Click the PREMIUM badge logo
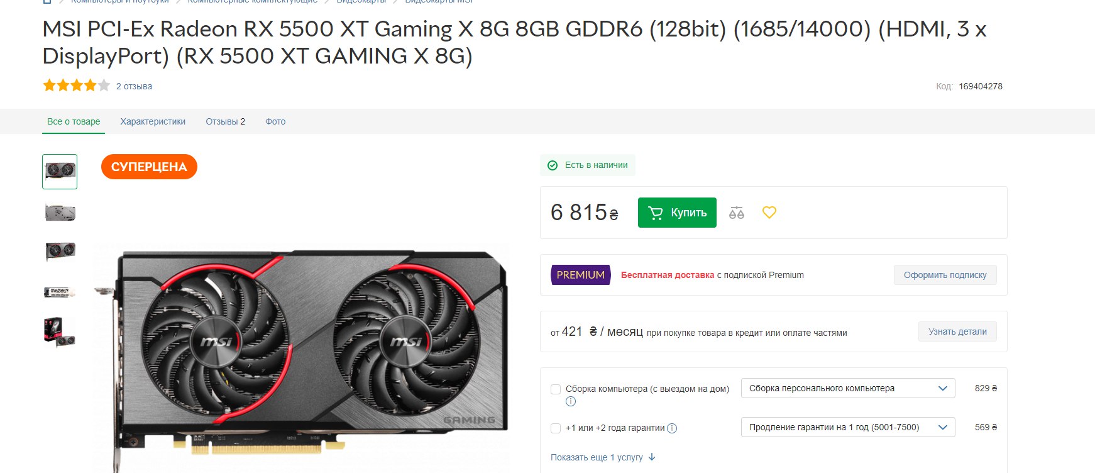Image resolution: width=1095 pixels, height=473 pixels. coord(581,275)
